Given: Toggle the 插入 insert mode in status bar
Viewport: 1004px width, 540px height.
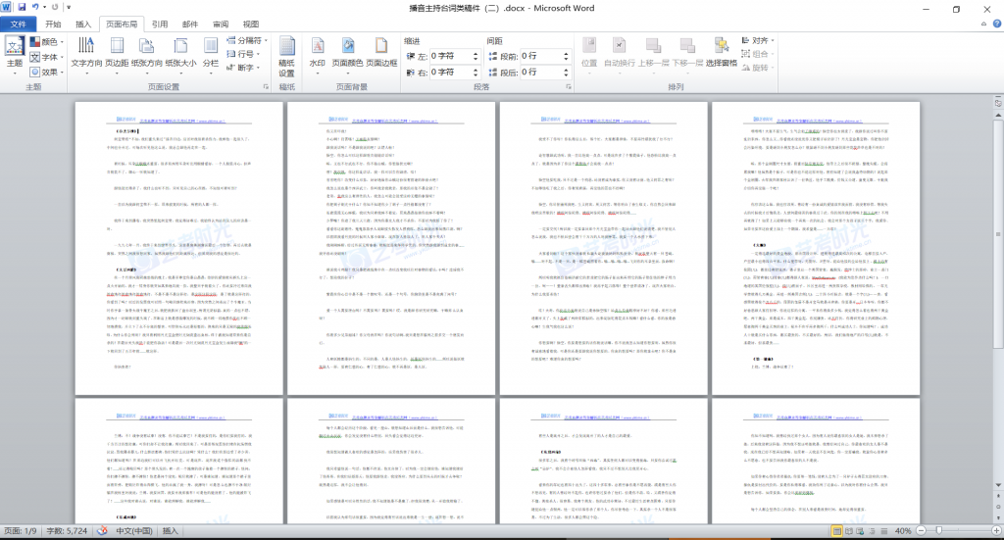Looking at the screenshot, I should pos(171,530).
